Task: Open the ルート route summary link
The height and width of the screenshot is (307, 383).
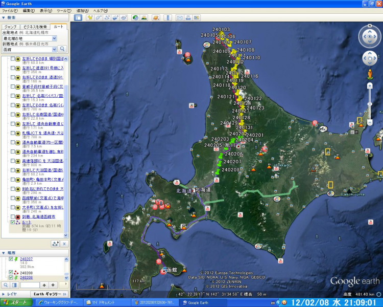Action: click(27, 222)
